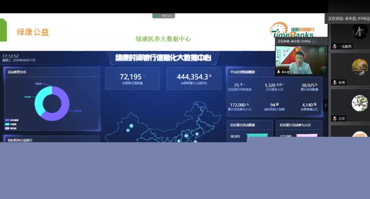Select the 力文 participant avatar
The height and width of the screenshot is (199, 370).
click(359, 103)
